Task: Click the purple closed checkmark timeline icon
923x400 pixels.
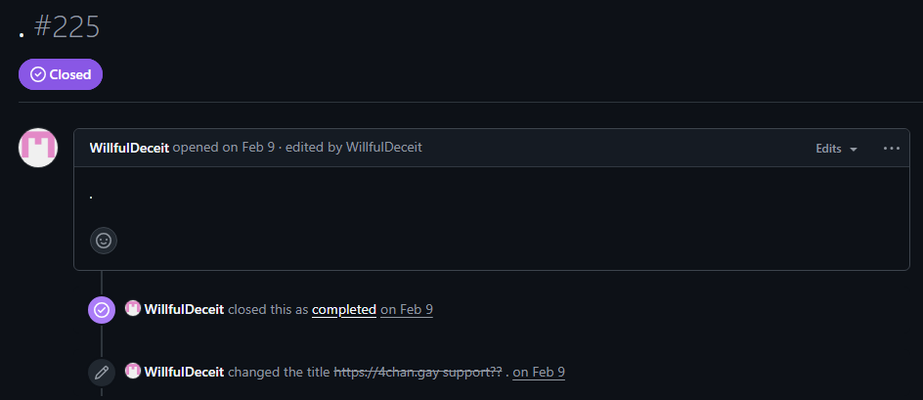Action: 102,310
